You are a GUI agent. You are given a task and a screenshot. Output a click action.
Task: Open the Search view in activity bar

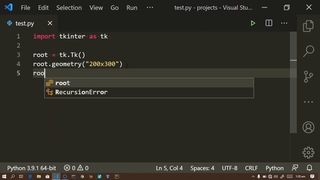coord(308,51)
